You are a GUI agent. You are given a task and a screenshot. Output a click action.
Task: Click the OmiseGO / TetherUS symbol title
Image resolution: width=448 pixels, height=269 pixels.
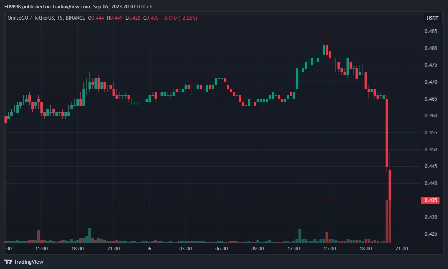click(x=29, y=18)
